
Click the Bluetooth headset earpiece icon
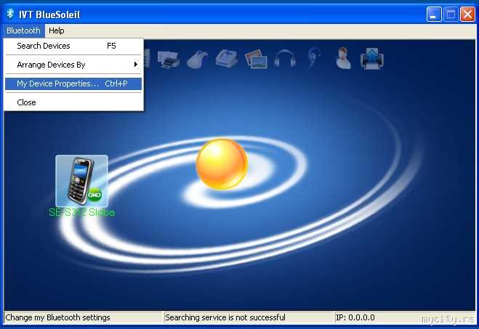(x=314, y=58)
